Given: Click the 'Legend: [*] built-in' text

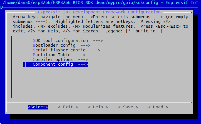Looking at the screenshot, I should click(x=130, y=31).
